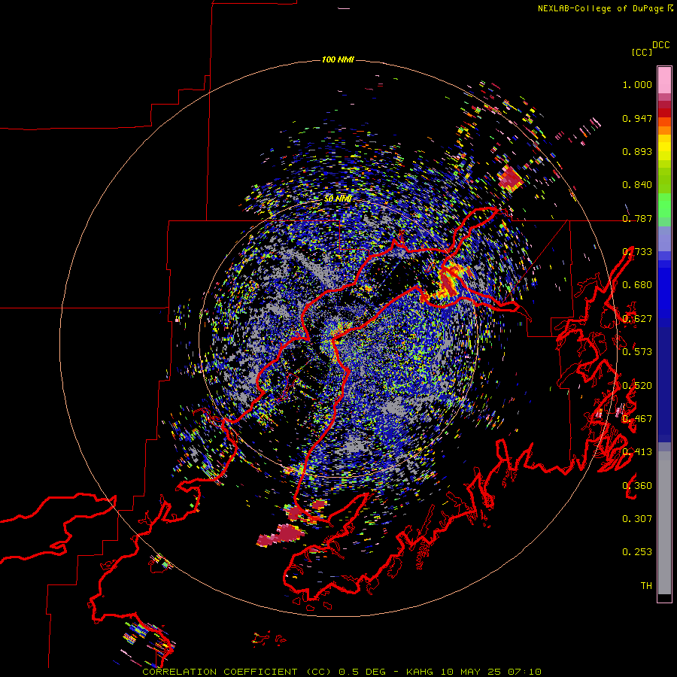
Task: Select the 0.627 legend value
Action: click(x=637, y=319)
